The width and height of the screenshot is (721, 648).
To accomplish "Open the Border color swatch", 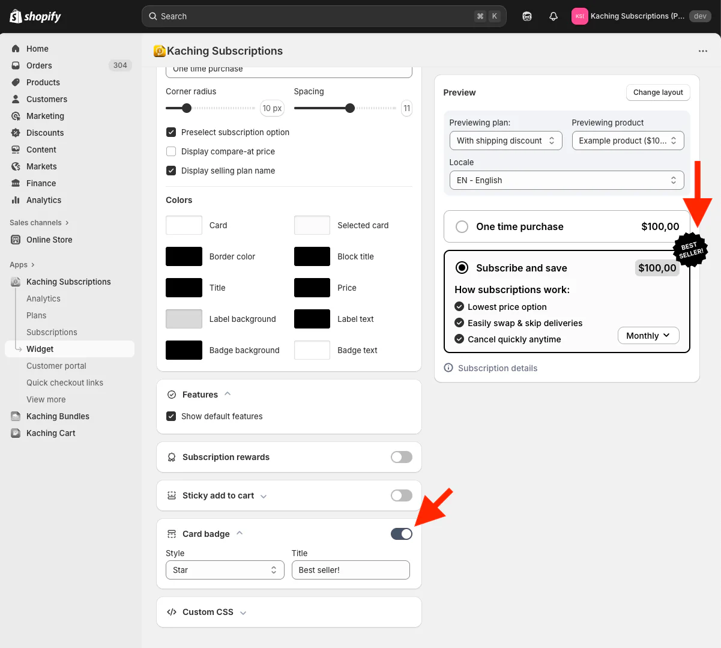I will click(x=184, y=256).
